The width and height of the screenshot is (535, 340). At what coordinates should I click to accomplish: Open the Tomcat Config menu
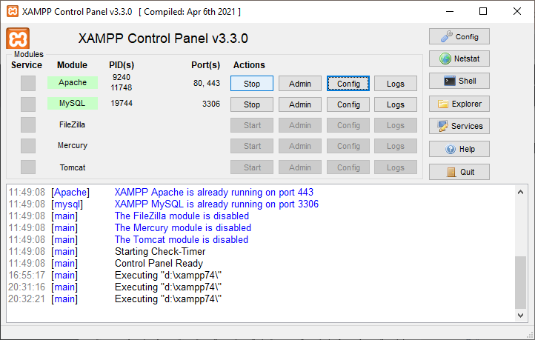click(x=348, y=167)
